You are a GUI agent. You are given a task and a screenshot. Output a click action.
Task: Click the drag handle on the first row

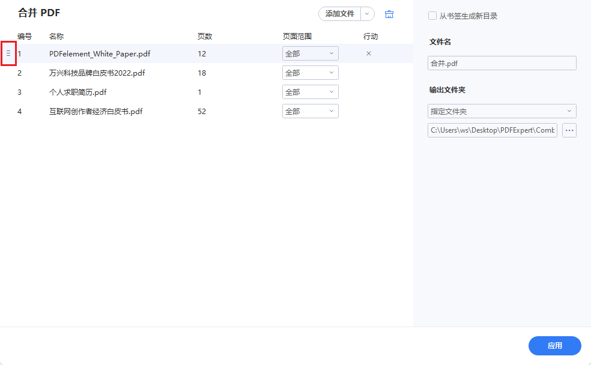pyautogui.click(x=9, y=53)
